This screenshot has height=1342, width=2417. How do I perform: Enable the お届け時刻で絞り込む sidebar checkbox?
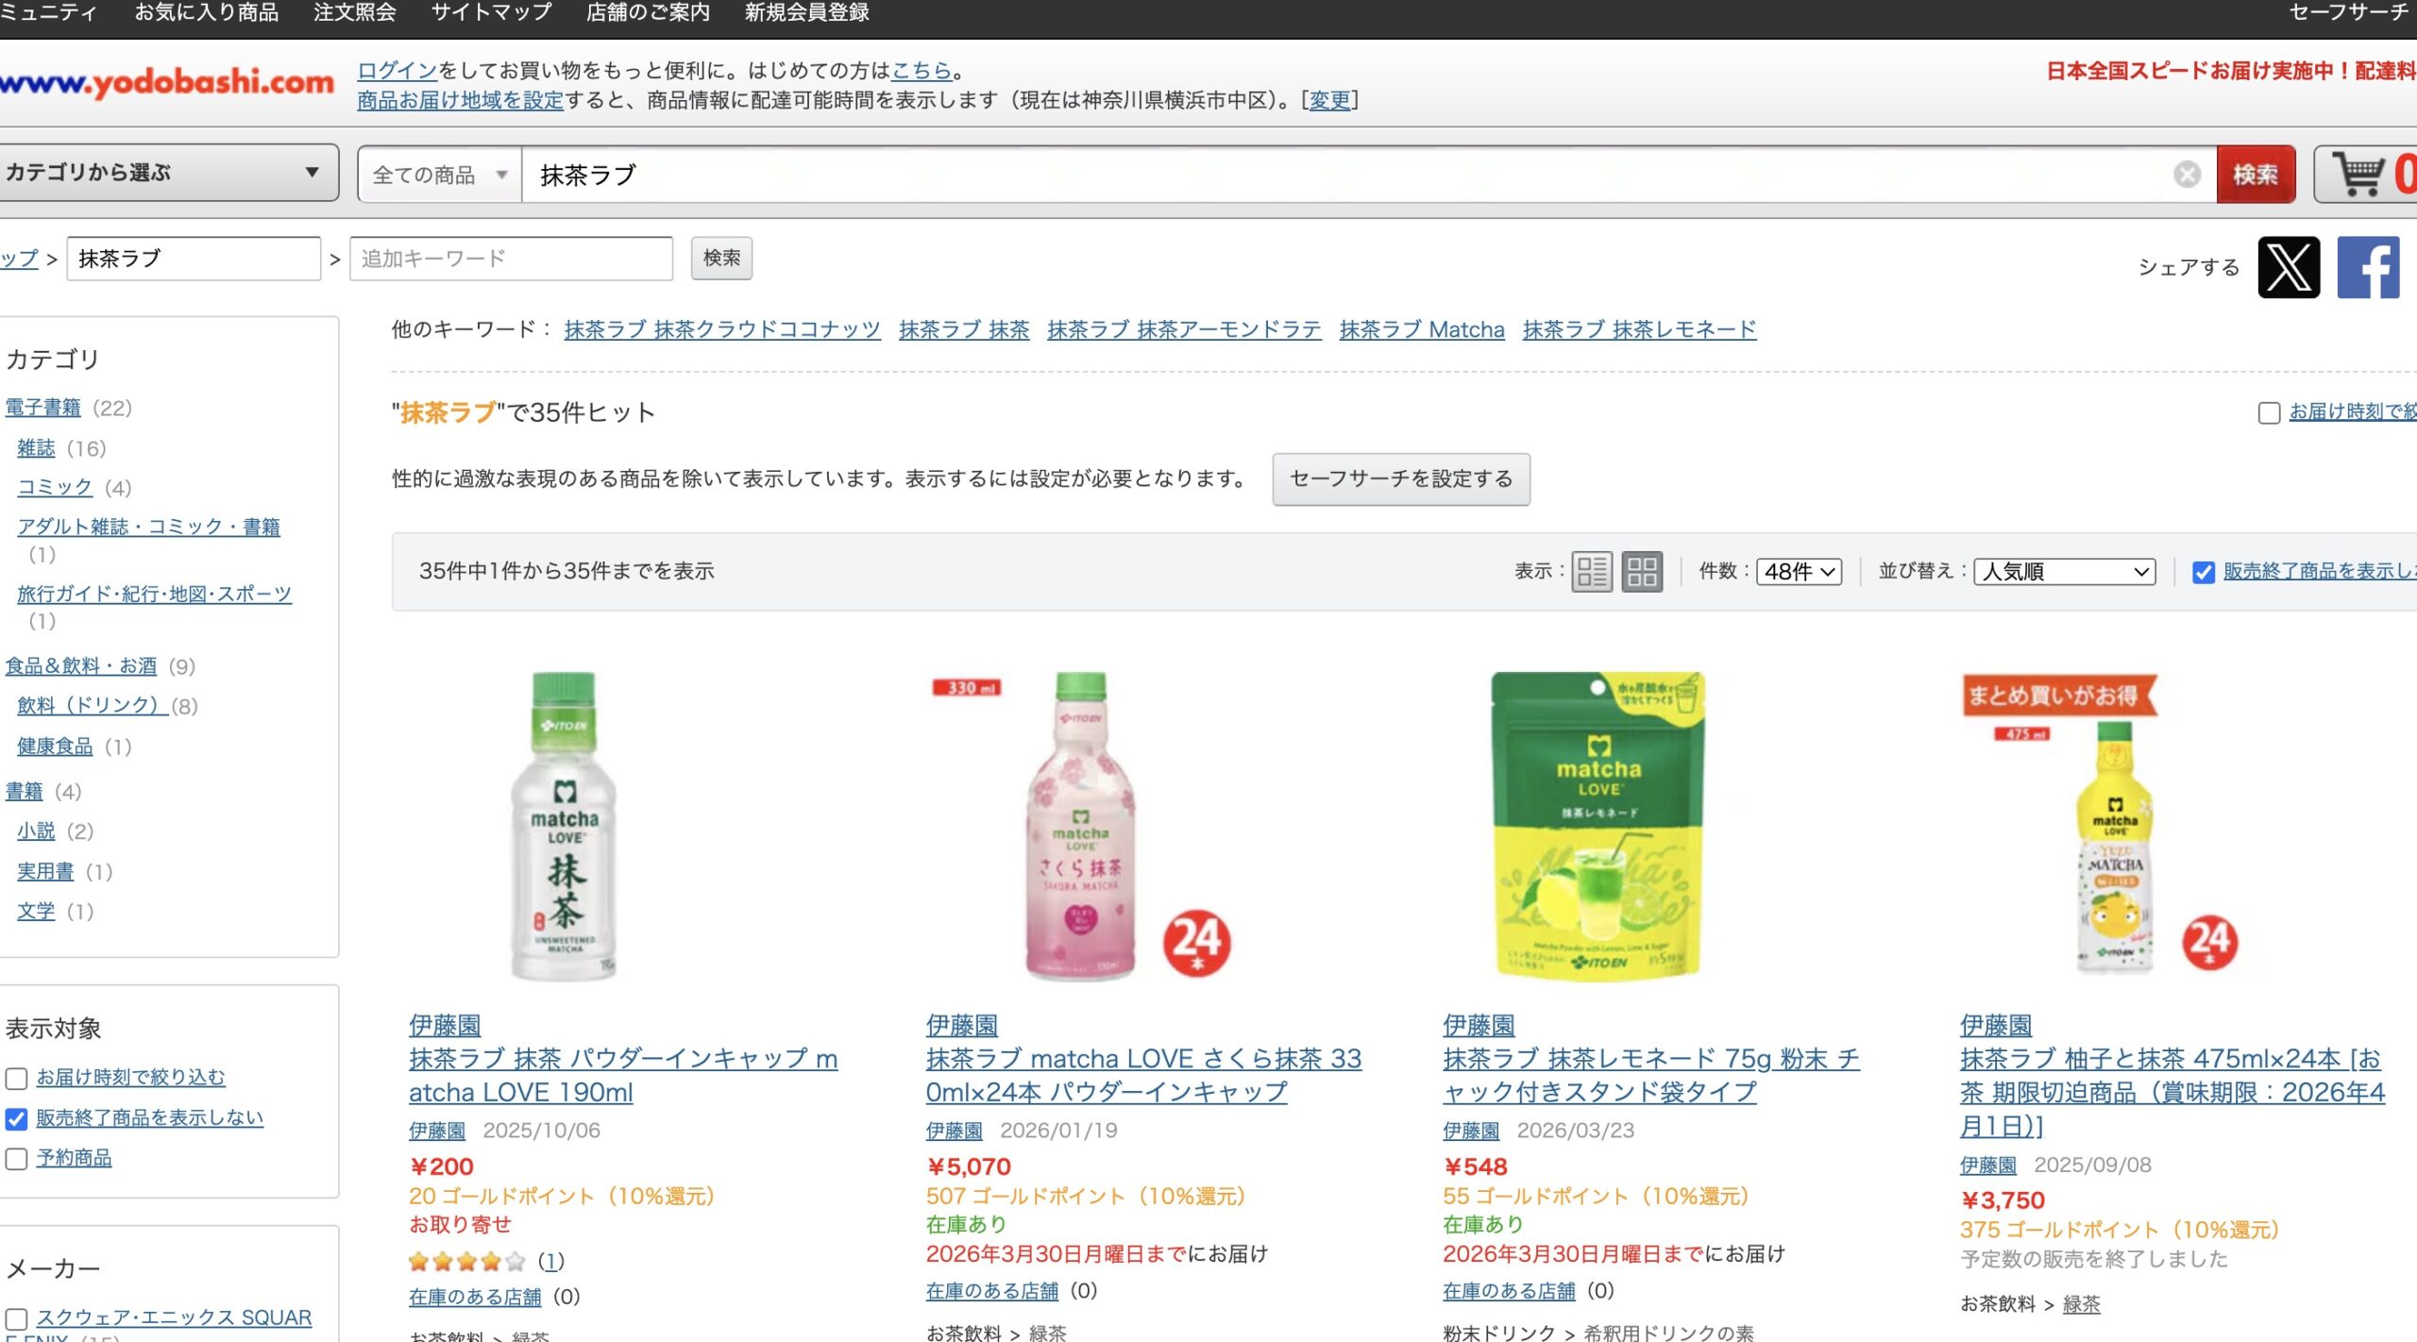(x=17, y=1079)
